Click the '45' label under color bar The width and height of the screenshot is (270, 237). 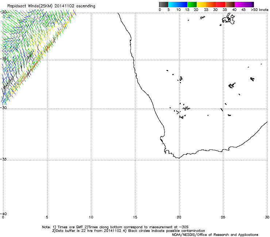point(243,10)
